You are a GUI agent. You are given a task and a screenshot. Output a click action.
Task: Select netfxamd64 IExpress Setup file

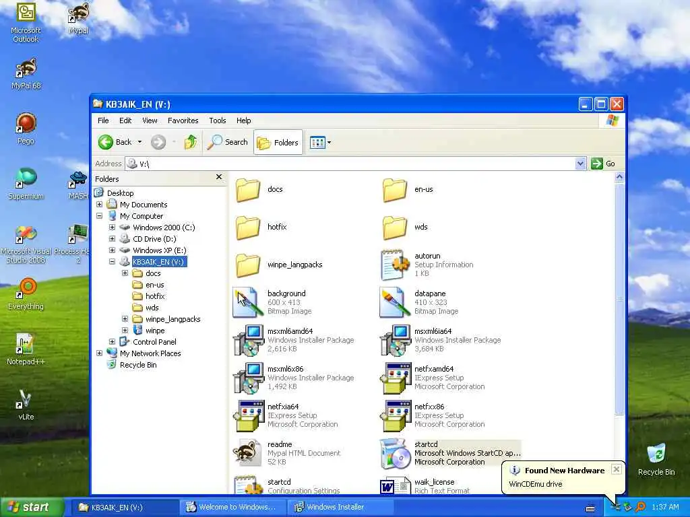[395, 378]
